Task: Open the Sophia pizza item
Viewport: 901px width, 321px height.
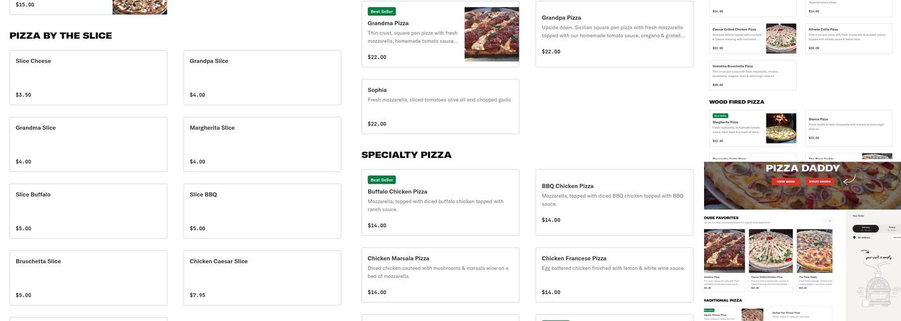Action: tap(440, 107)
